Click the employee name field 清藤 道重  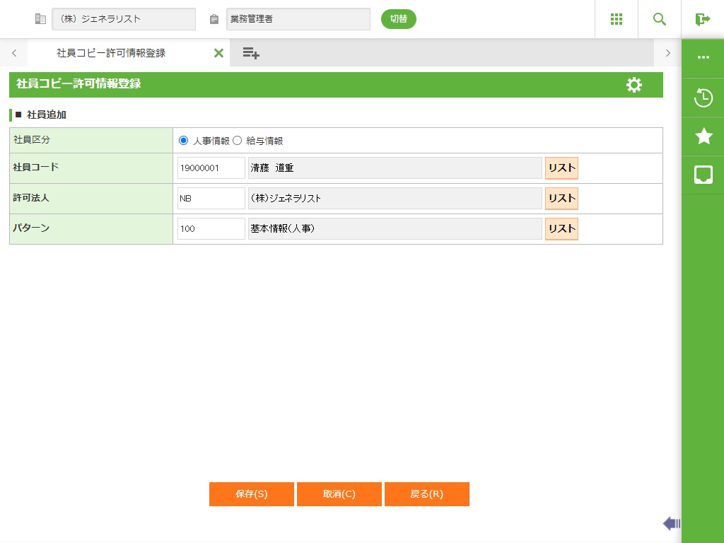[x=395, y=168]
